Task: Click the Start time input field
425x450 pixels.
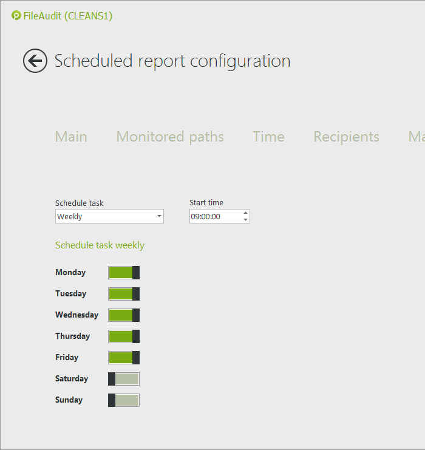Action: (216, 216)
